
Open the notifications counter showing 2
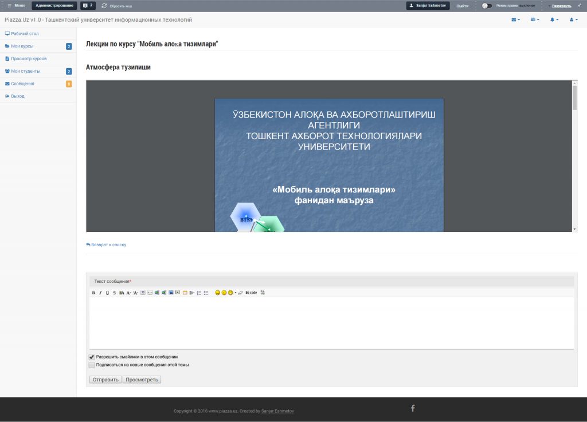[x=88, y=6]
